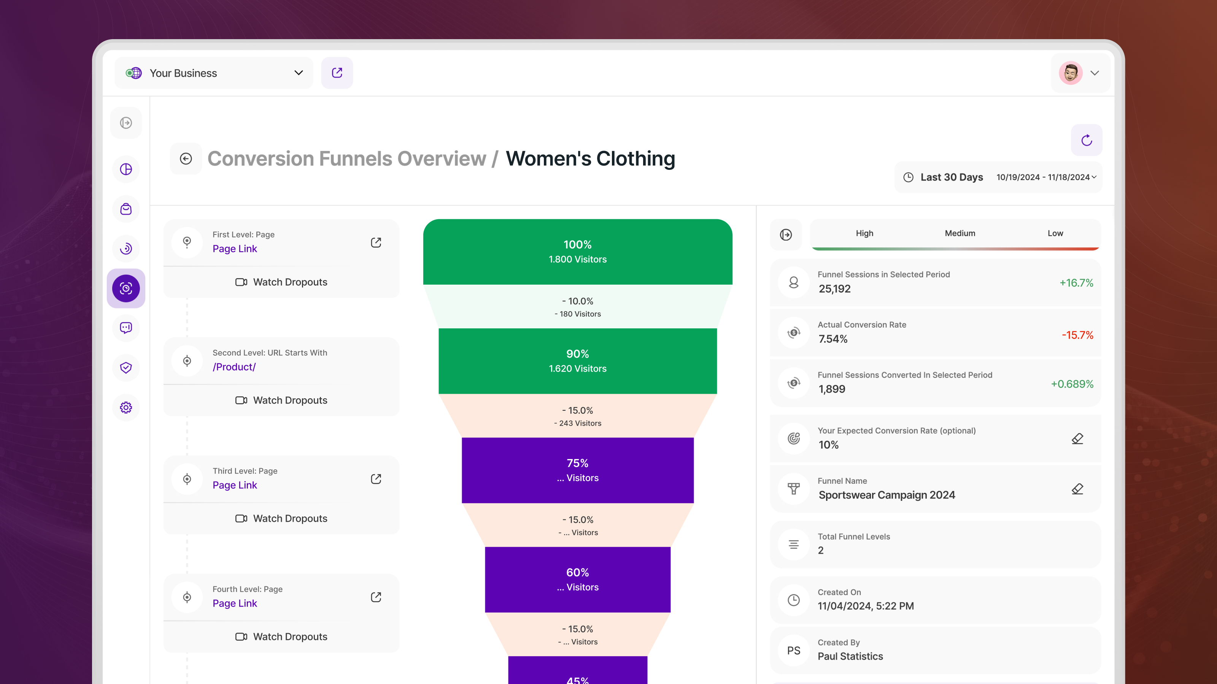
Task: Click the 100% 1.800 Visitors funnel block
Action: [577, 252]
